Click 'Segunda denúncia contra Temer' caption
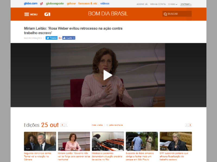This screenshot has width=217, height=162. 37,156
